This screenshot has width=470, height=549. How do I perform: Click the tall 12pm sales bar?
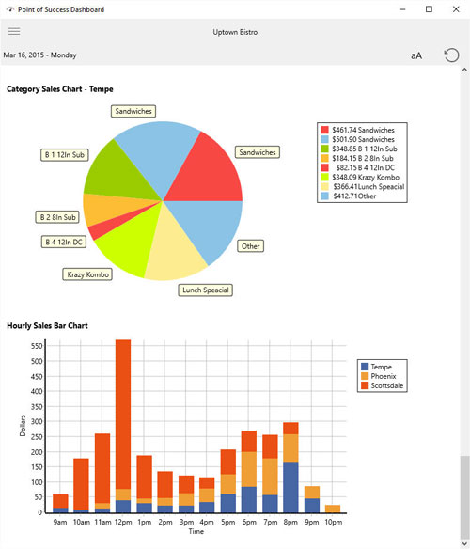pyautogui.click(x=123, y=426)
